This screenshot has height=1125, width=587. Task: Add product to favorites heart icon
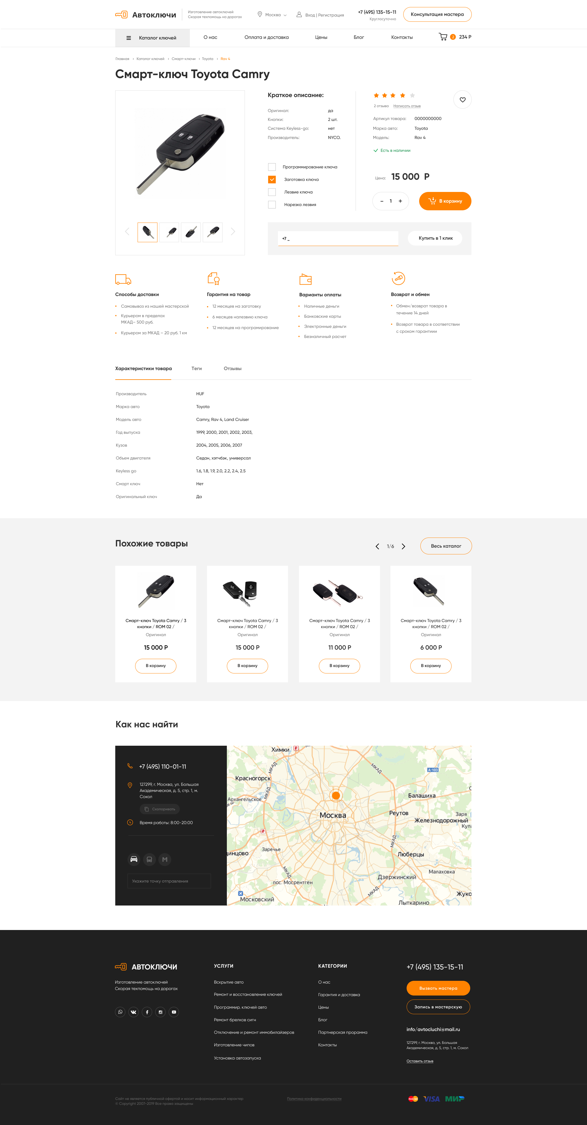click(462, 99)
